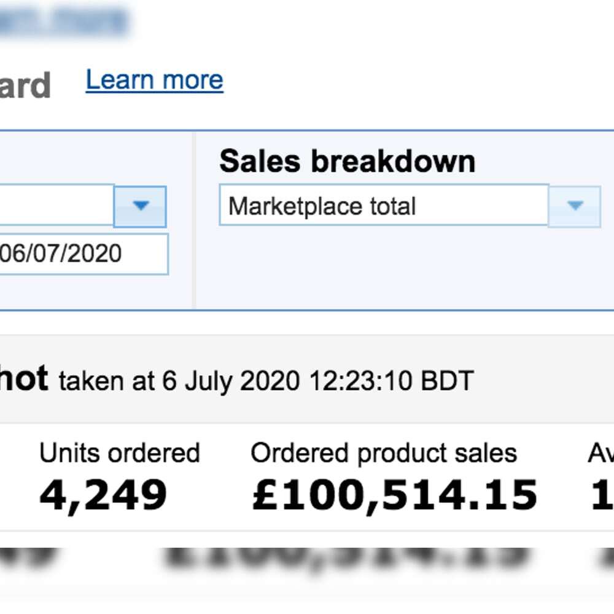Click the 06/07/2020 date field
The image size is (614, 614).
pyautogui.click(x=84, y=254)
